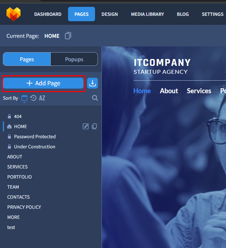Sort pages by date calendar icon
Viewport: 226px width, 248px height.
click(x=24, y=98)
